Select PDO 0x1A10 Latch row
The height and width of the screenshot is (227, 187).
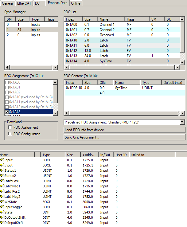(122, 40)
